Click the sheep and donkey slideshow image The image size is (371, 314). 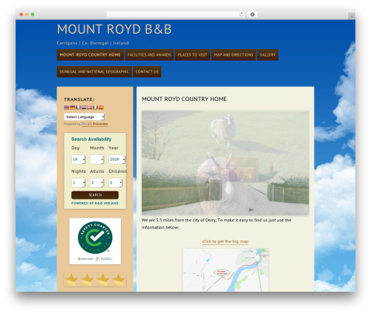coord(226,163)
